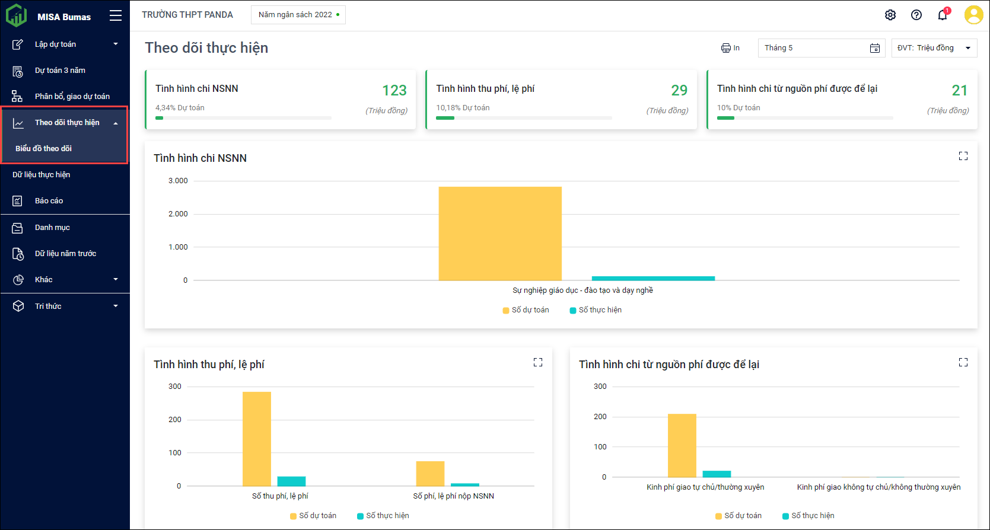Go to Dữ liệu thực hiện
Screen dimensions: 990x530
(x=42, y=175)
